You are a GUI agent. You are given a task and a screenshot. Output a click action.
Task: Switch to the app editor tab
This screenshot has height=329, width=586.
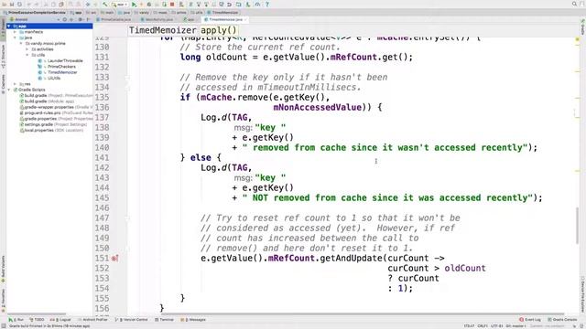click(x=190, y=19)
